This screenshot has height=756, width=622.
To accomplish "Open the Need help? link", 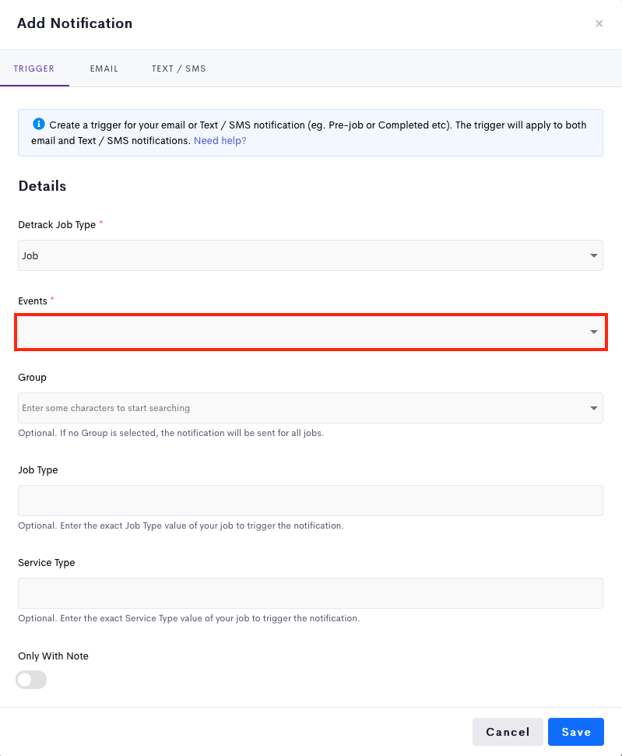I will coord(220,141).
